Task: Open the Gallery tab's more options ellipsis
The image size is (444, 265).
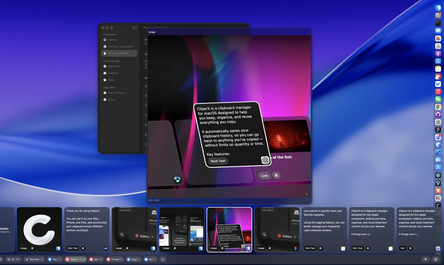Action: [84, 259]
